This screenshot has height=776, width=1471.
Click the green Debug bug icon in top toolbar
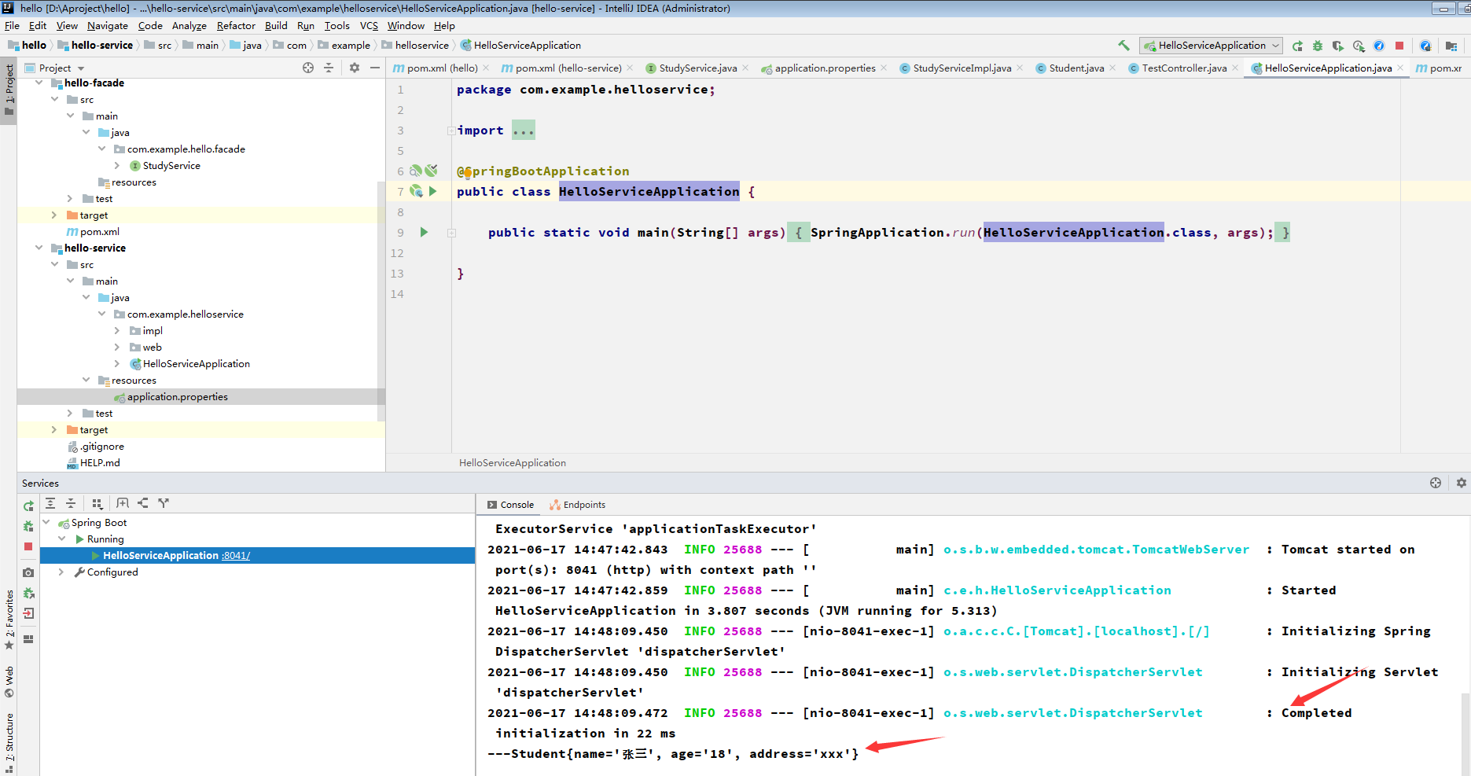coord(1318,46)
